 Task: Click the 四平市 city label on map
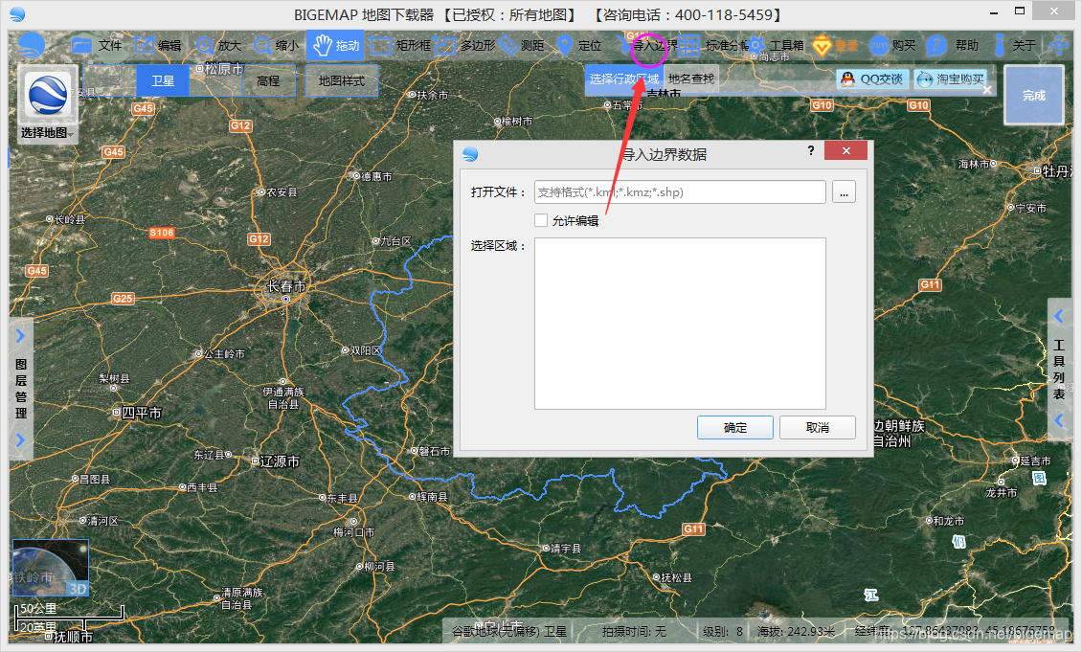tap(141, 413)
